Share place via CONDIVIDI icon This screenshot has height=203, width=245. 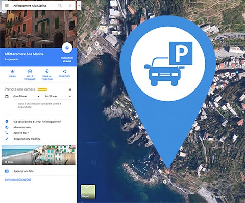[64, 74]
